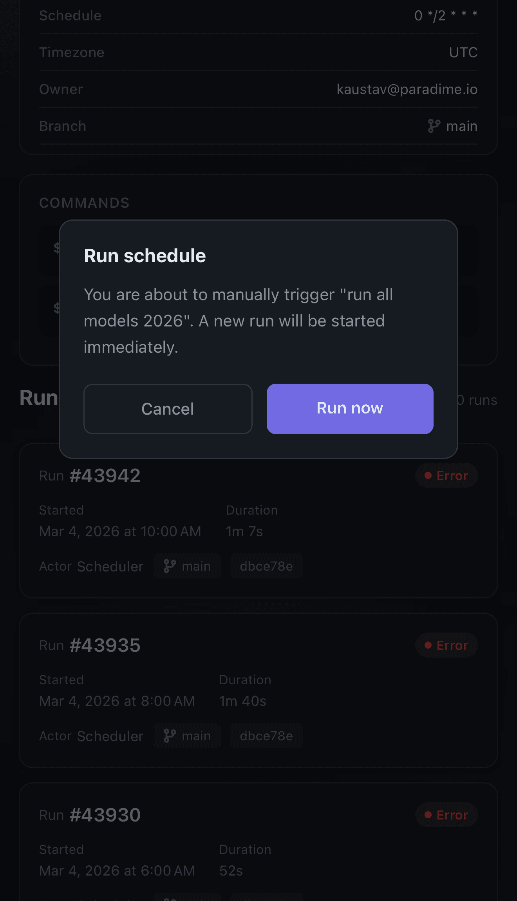Click the branch icon in Run #43942
517x901 pixels.
coord(170,566)
